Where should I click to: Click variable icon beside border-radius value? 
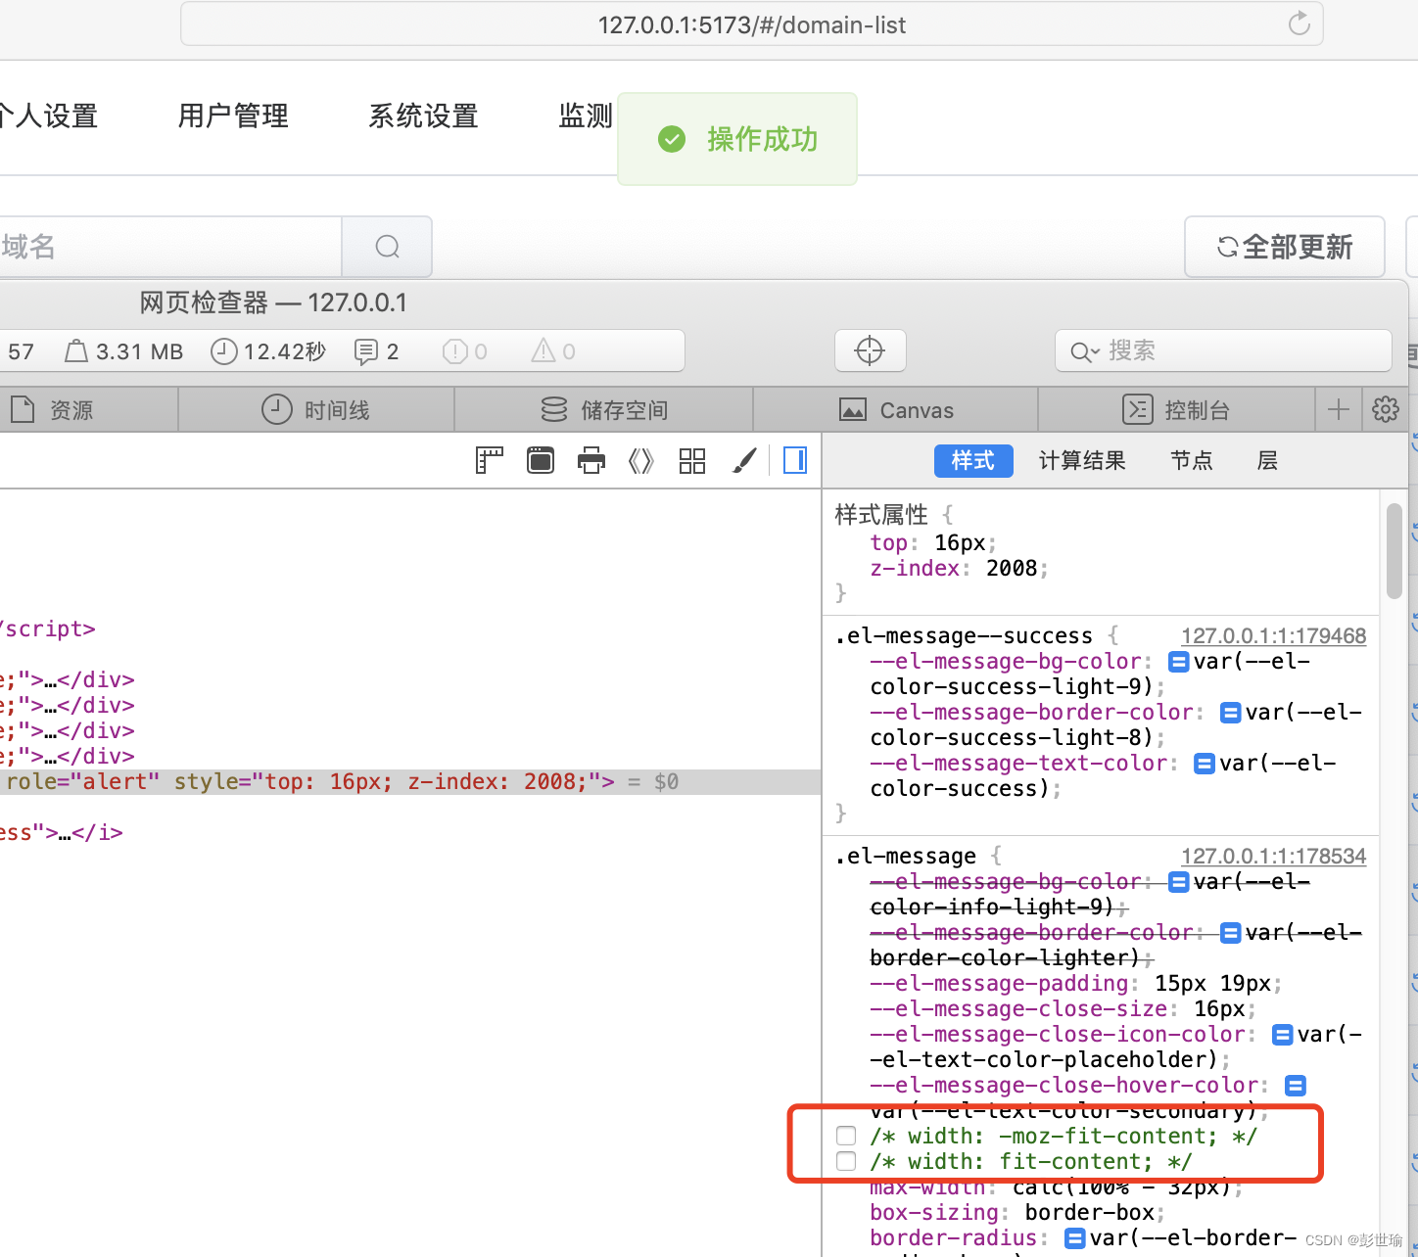[x=1074, y=1238]
